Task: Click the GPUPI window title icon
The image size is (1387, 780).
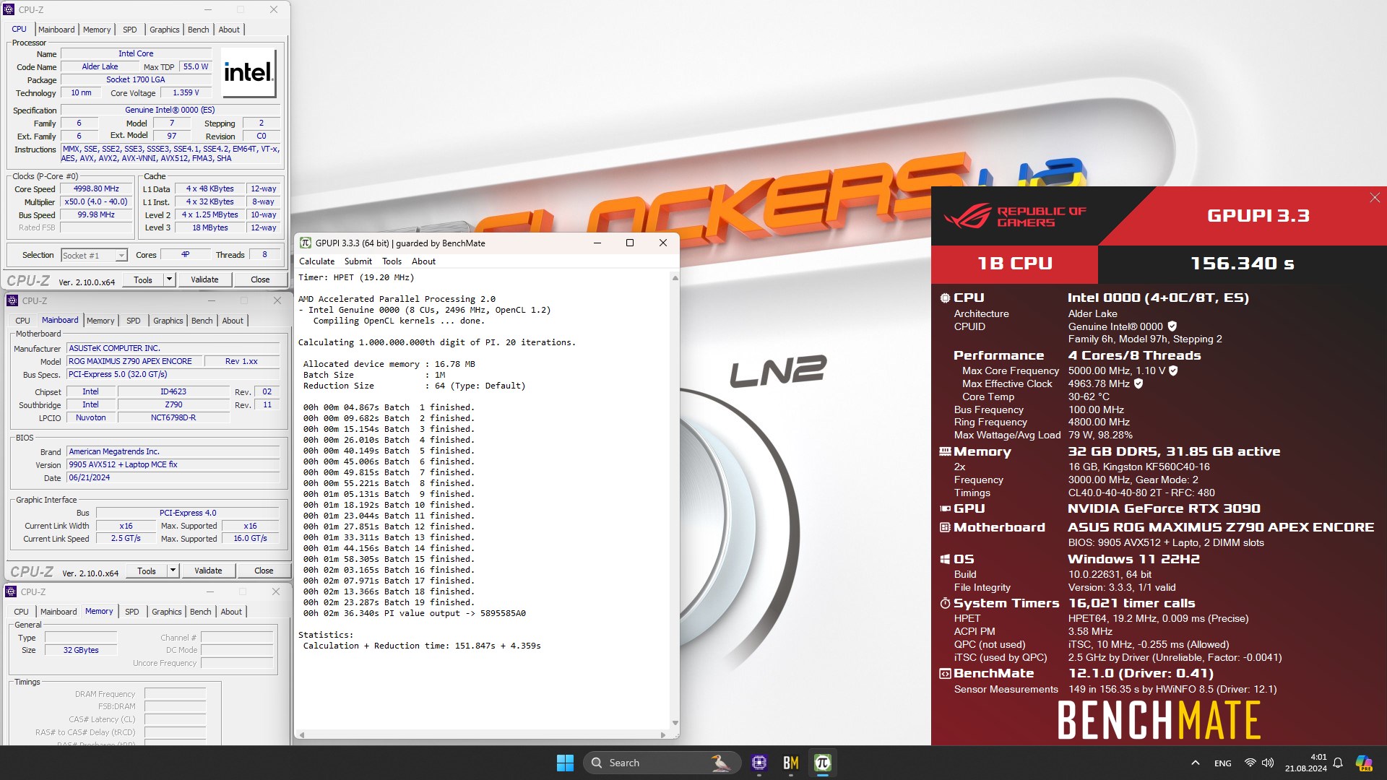Action: pyautogui.click(x=306, y=243)
